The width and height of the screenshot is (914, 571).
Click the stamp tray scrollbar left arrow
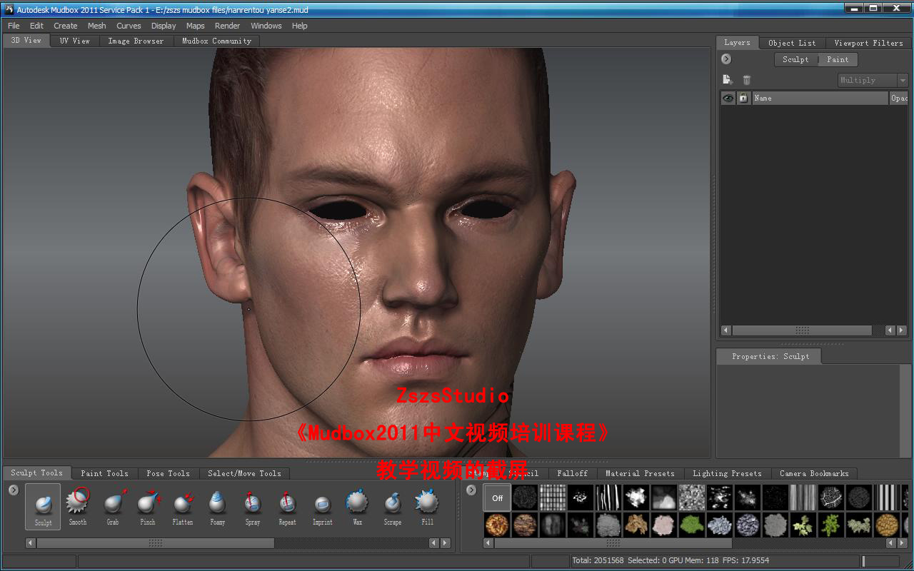(x=488, y=543)
